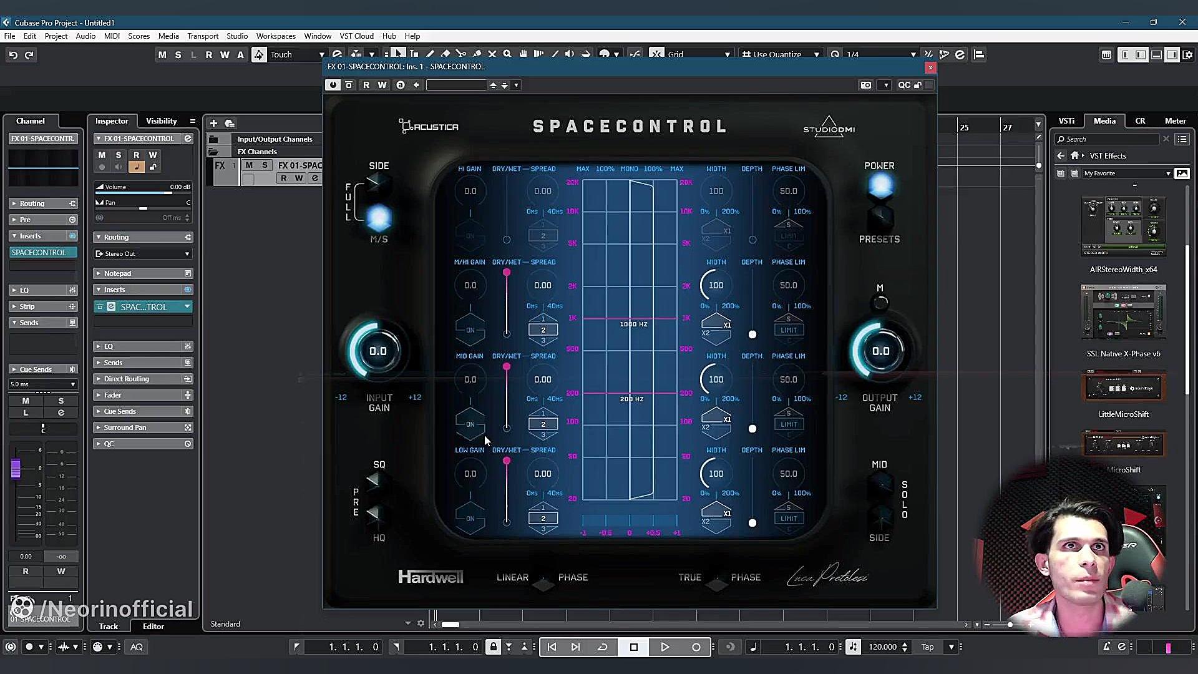Click the Acustica logo in plugin
Image resolution: width=1198 pixels, height=674 pixels.
[429, 127]
